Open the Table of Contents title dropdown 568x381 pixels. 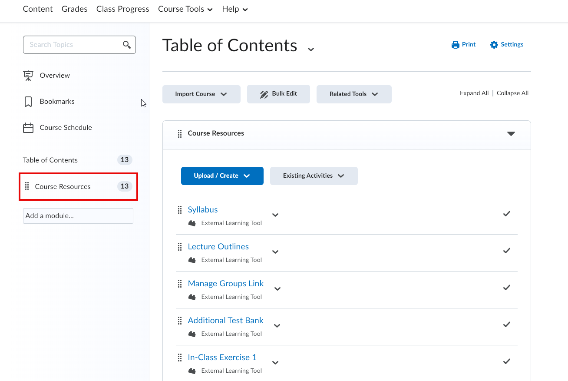tap(311, 49)
